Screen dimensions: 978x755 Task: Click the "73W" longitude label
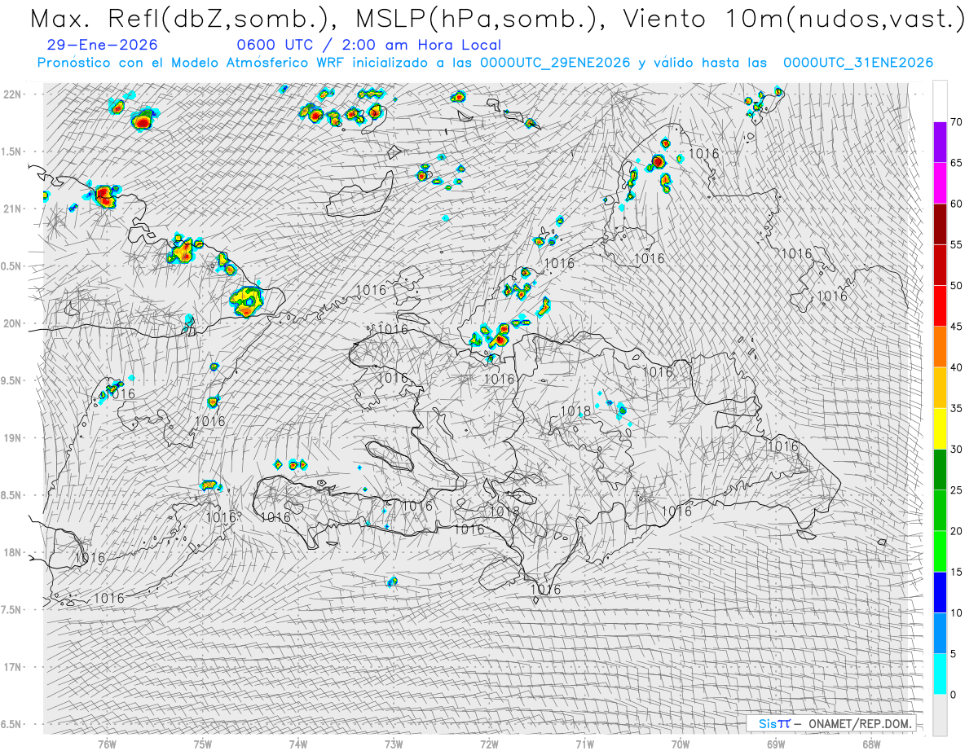click(394, 744)
